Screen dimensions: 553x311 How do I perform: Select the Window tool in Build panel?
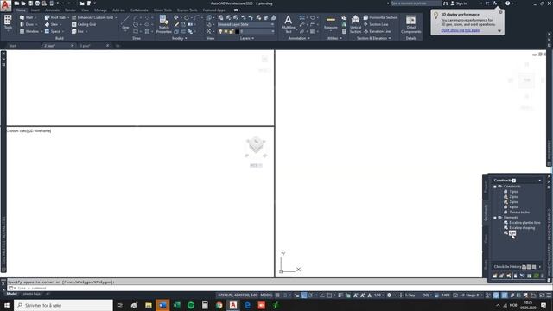pos(30,31)
